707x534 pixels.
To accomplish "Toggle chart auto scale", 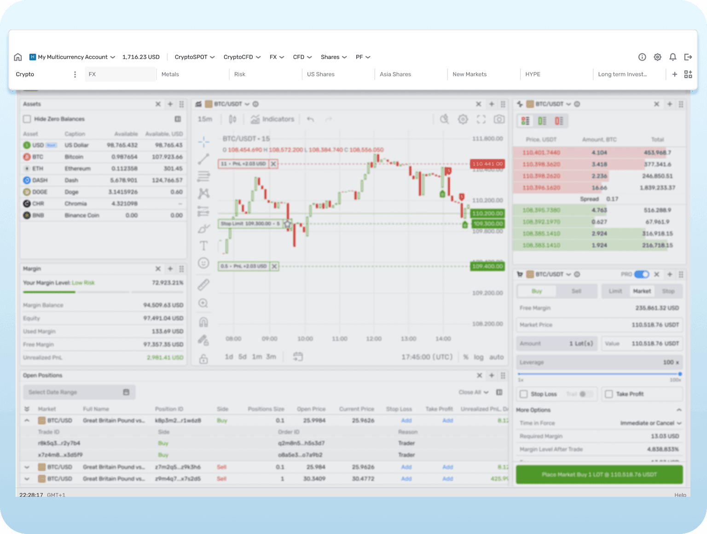I will (x=496, y=357).
